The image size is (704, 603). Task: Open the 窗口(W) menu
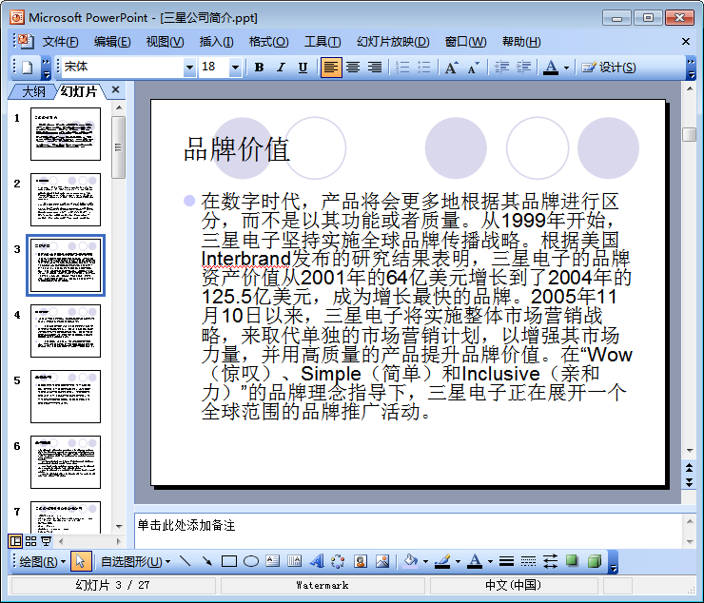click(465, 42)
